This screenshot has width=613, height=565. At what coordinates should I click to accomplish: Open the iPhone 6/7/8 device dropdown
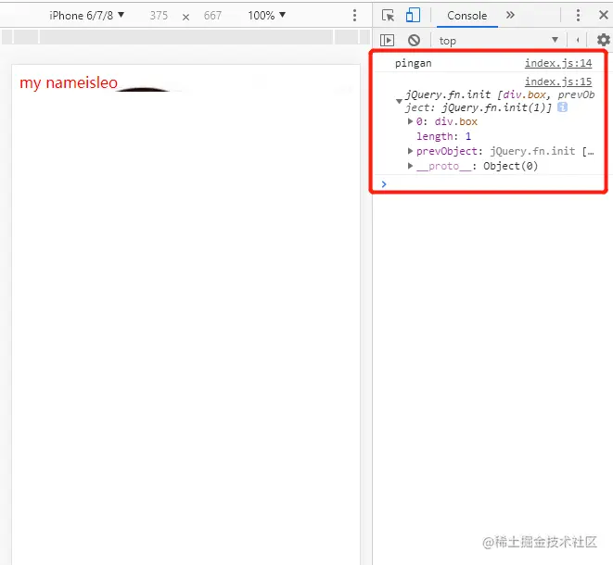click(x=87, y=15)
